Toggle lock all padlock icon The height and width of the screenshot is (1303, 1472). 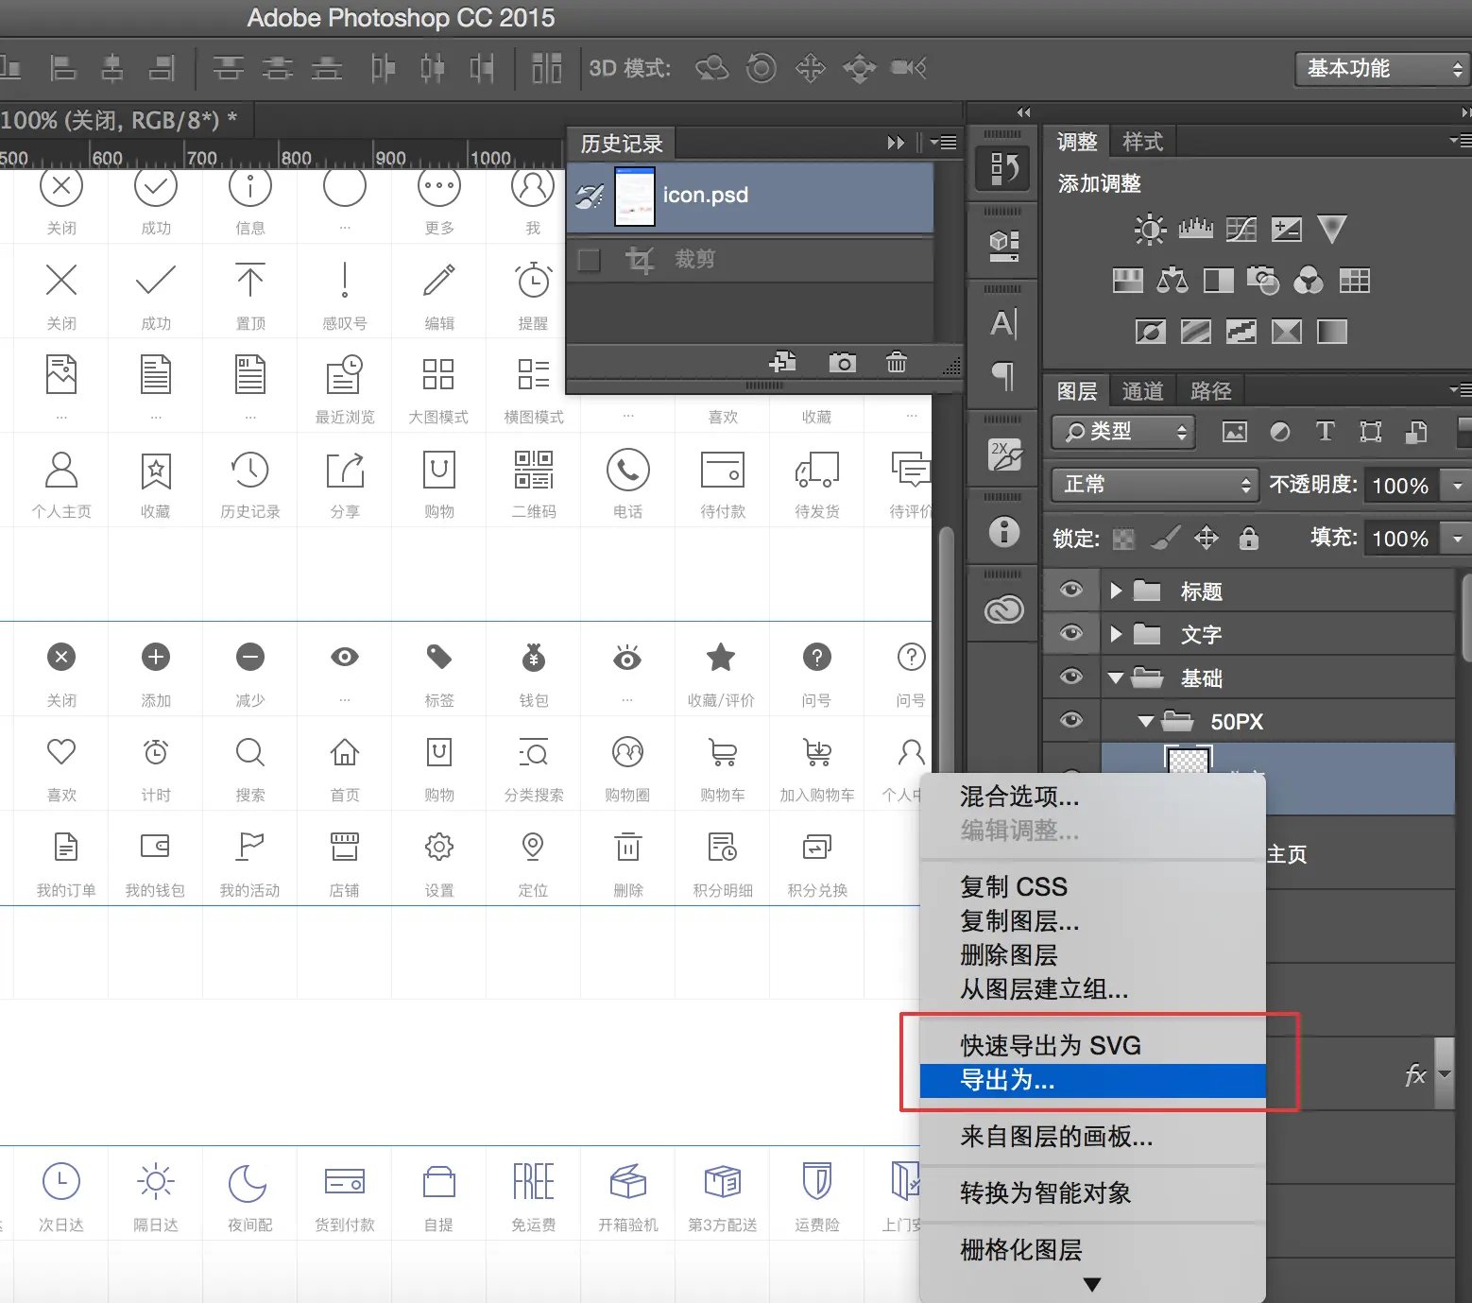tap(1249, 539)
